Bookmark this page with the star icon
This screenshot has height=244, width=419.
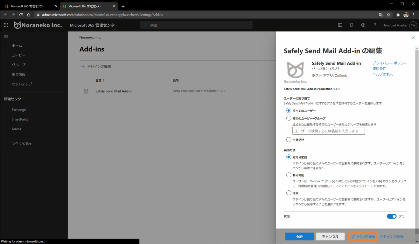[x=388, y=15]
